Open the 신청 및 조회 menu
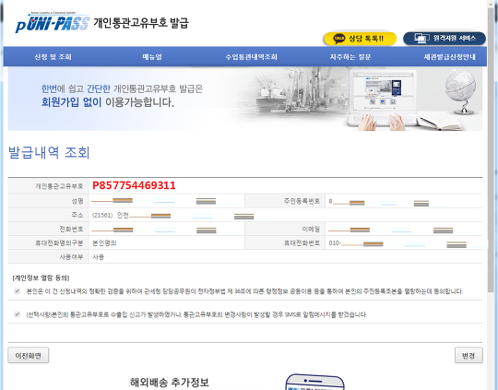Screen dimensions: 498x390 [x=53, y=57]
